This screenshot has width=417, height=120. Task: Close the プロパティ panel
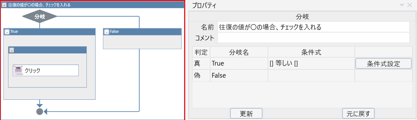[x=410, y=5]
